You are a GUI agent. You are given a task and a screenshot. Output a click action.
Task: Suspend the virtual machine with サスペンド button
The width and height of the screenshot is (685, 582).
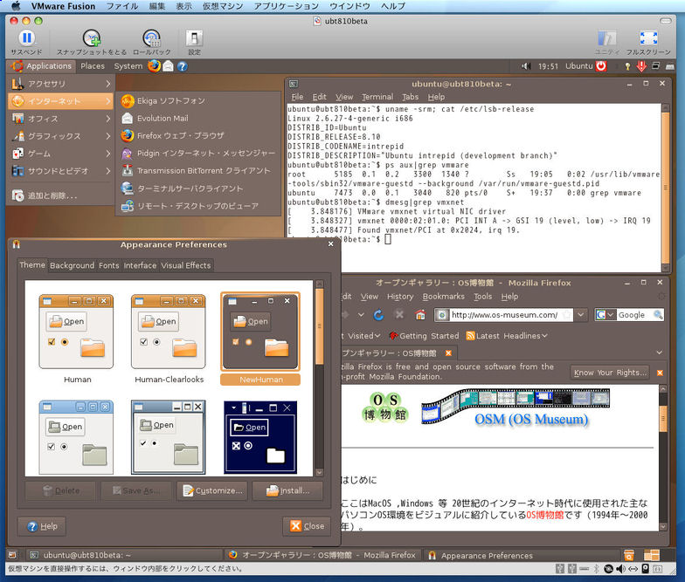pos(26,38)
